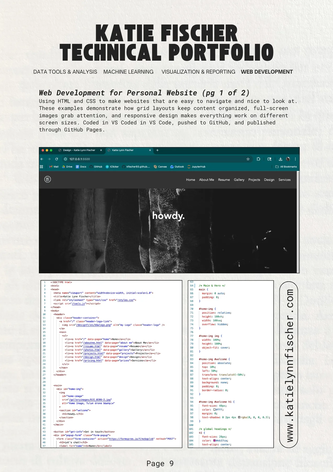Screen dimensions: 333x472
Task: Open Design in site navigation
Action: 269,180
